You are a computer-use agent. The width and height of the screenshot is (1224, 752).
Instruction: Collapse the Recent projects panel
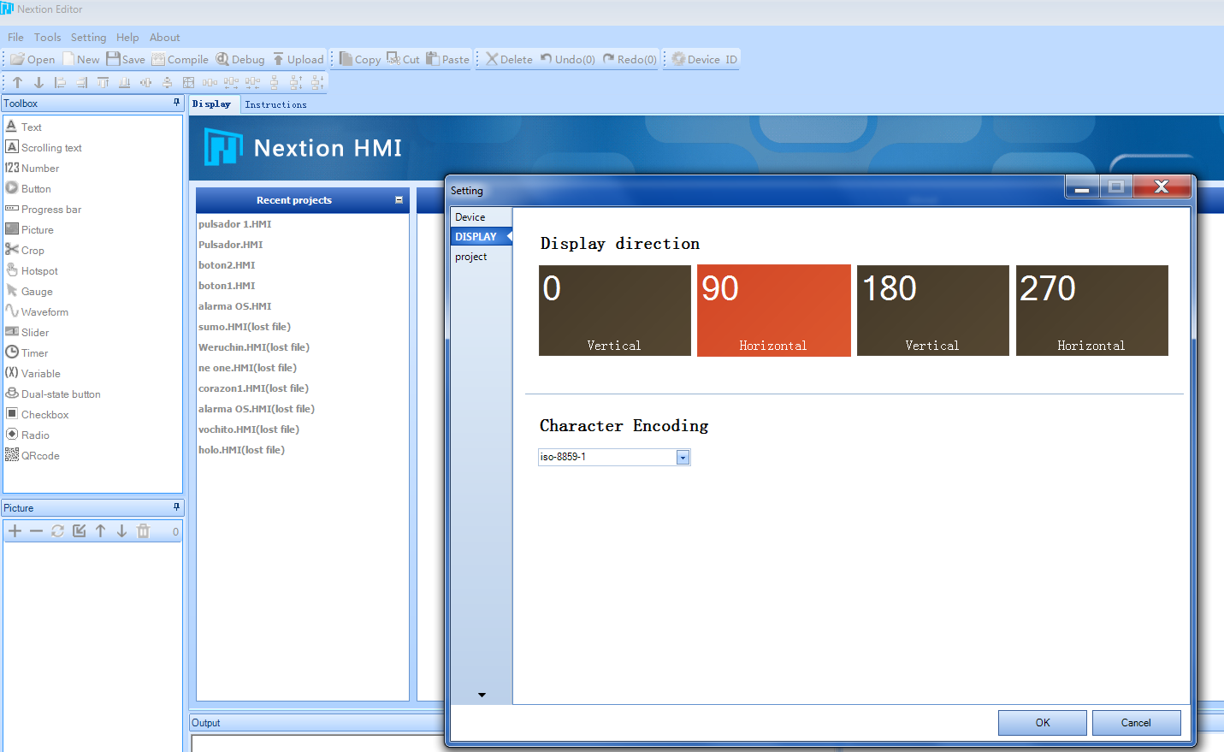coord(399,199)
